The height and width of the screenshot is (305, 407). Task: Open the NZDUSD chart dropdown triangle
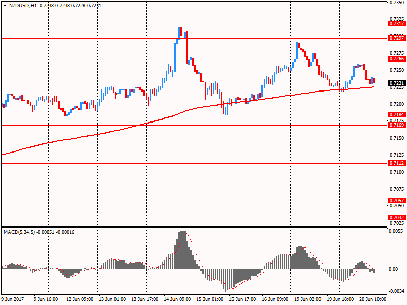(5, 6)
